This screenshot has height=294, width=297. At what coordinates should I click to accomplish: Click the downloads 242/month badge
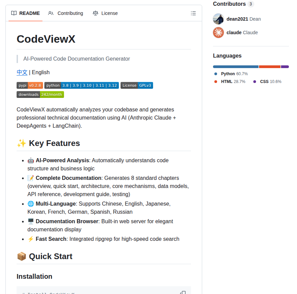pos(40,94)
